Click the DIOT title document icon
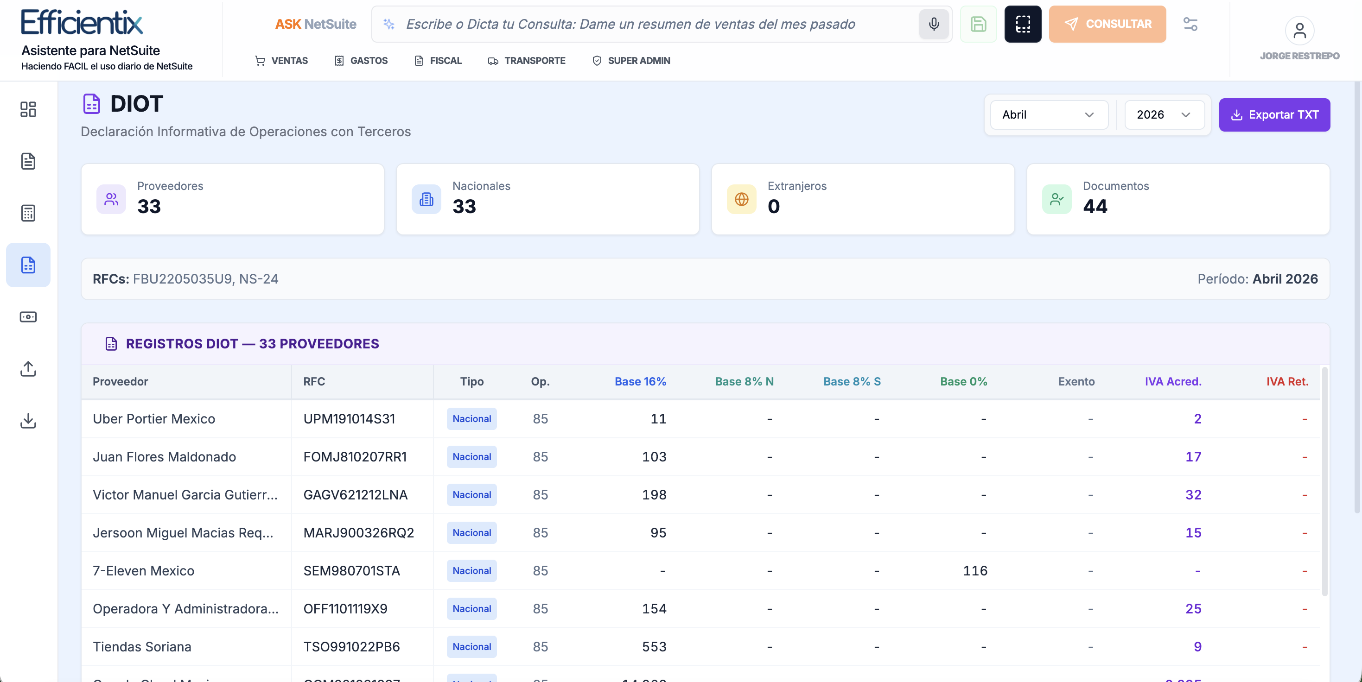This screenshot has height=682, width=1362. point(91,103)
